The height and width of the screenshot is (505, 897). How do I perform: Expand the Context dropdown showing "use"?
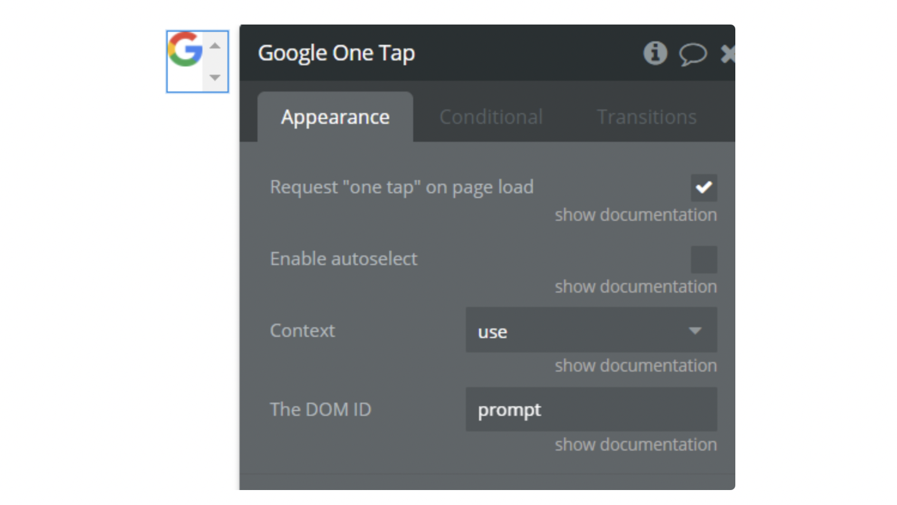point(591,330)
